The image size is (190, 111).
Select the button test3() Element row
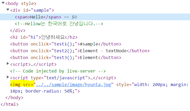(x=65, y=57)
